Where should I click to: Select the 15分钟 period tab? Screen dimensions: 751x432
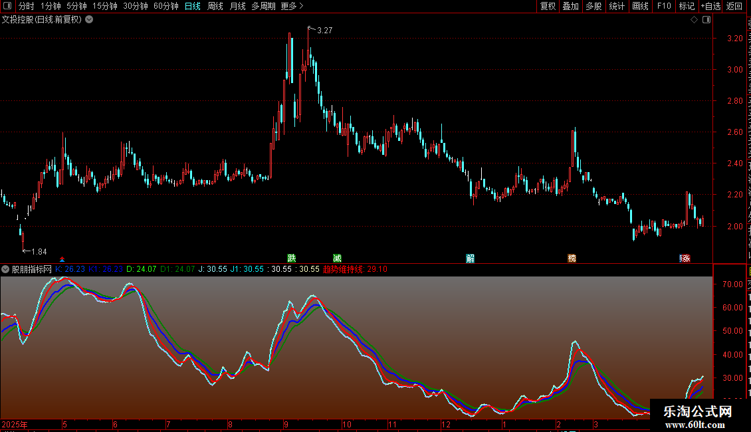click(105, 6)
